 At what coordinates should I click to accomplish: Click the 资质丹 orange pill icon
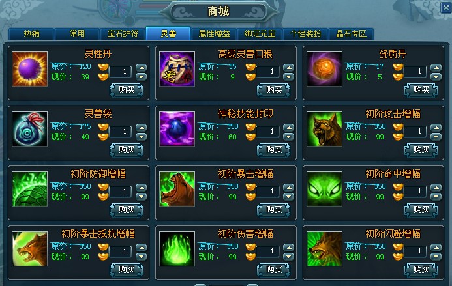click(324, 69)
